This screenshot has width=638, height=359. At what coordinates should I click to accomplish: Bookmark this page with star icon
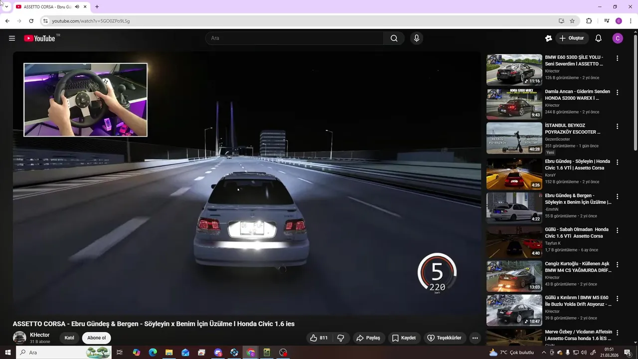tap(572, 21)
